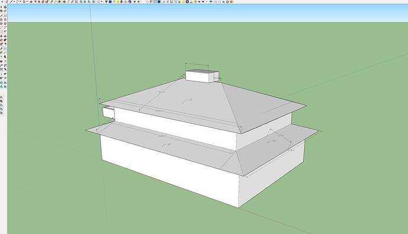This screenshot has width=408, height=234.
Task: Activate Orbit in the left toolbar
Action: (1, 61)
